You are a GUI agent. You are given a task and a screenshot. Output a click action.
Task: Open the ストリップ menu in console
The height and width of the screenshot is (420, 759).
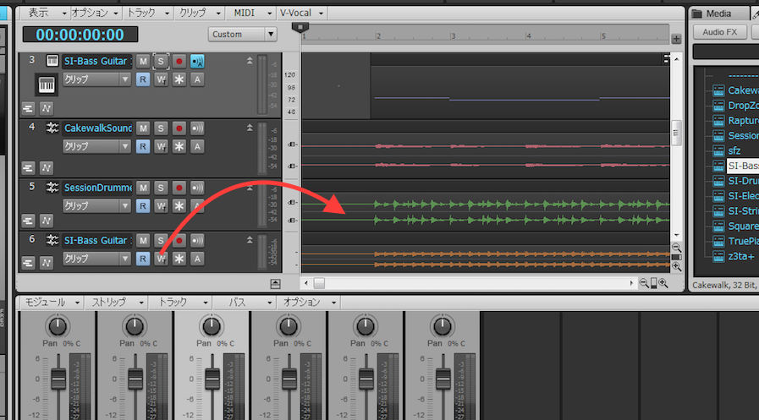click(x=117, y=302)
